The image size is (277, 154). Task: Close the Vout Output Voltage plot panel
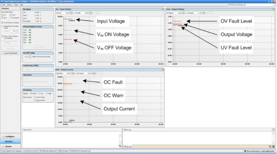[x=273, y=9]
